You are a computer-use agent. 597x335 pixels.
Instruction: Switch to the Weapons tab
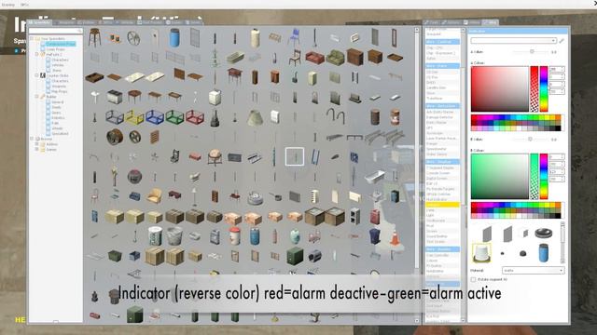coord(65,22)
